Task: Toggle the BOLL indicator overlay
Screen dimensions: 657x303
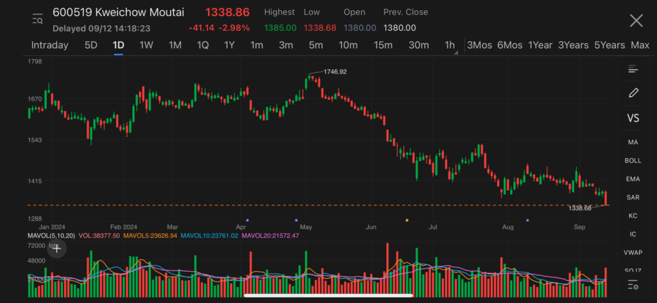Action: click(x=633, y=160)
